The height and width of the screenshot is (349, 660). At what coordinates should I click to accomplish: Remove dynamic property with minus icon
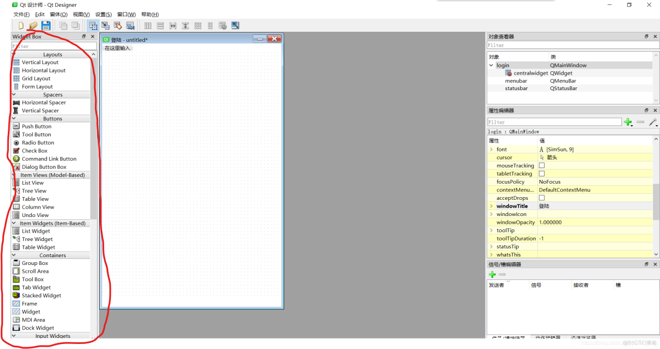coord(640,122)
